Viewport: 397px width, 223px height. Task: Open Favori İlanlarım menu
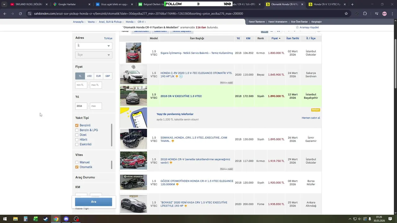tap(256, 22)
